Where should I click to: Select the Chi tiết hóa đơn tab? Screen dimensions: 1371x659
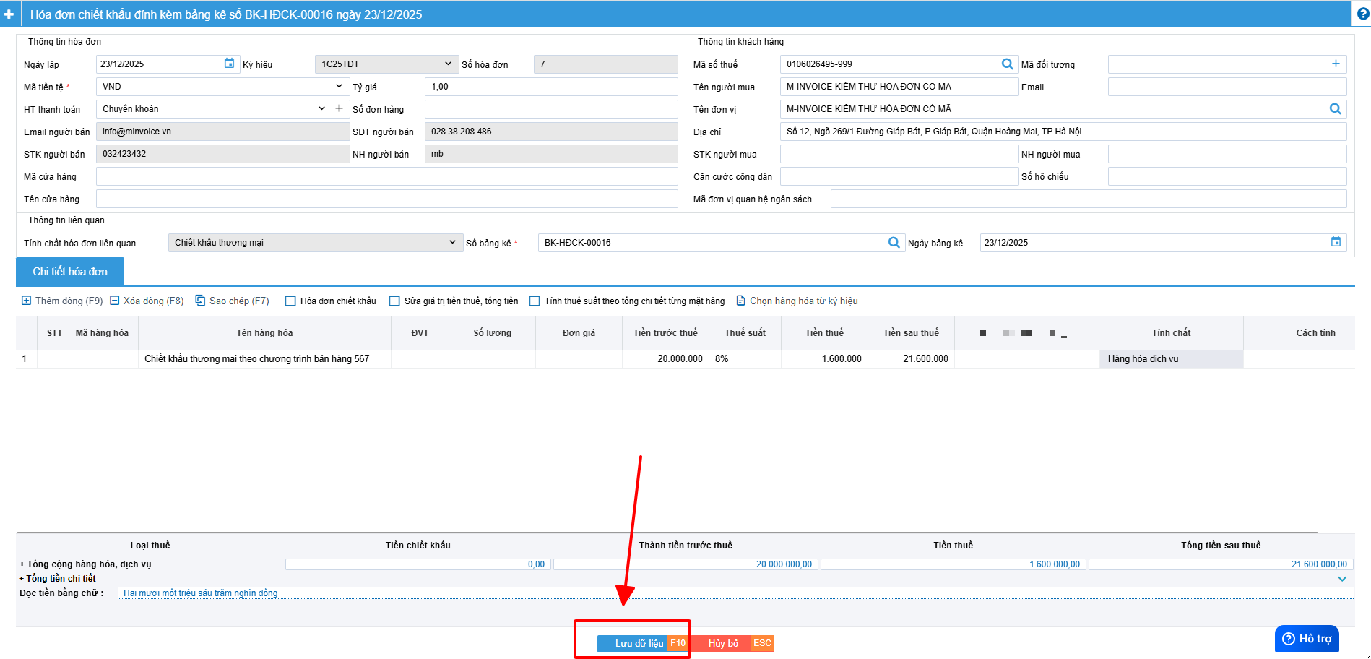(x=70, y=272)
